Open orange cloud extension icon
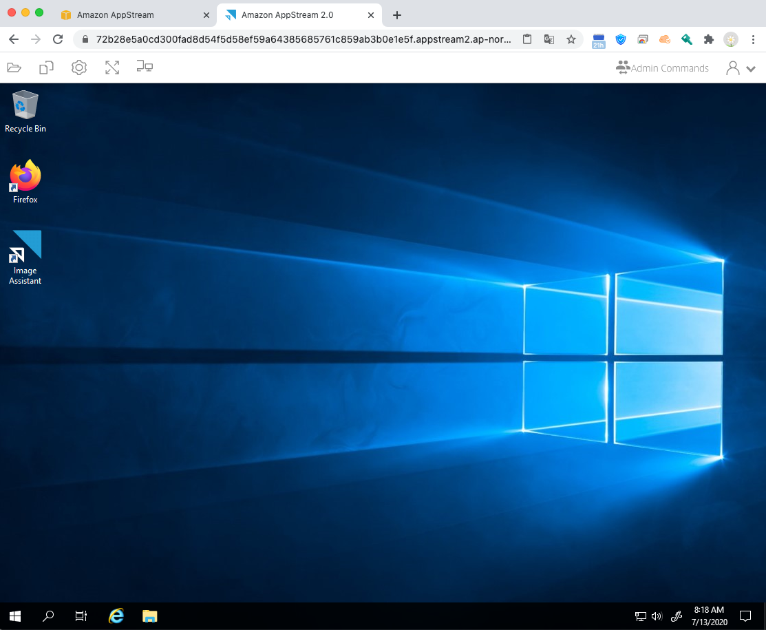 (664, 39)
